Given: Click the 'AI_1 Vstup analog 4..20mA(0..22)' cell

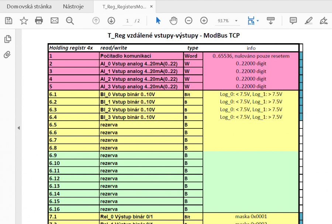Looking at the screenshot, I should click(141, 71).
